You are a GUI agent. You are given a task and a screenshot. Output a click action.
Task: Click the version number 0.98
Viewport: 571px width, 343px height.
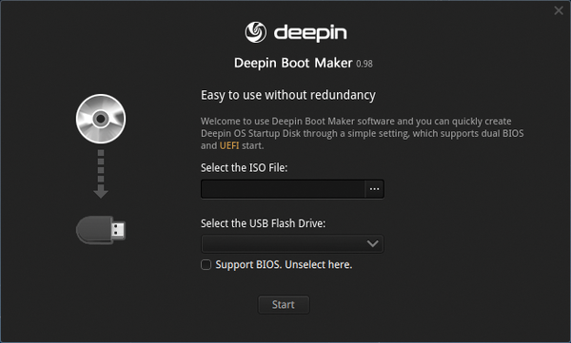point(364,64)
